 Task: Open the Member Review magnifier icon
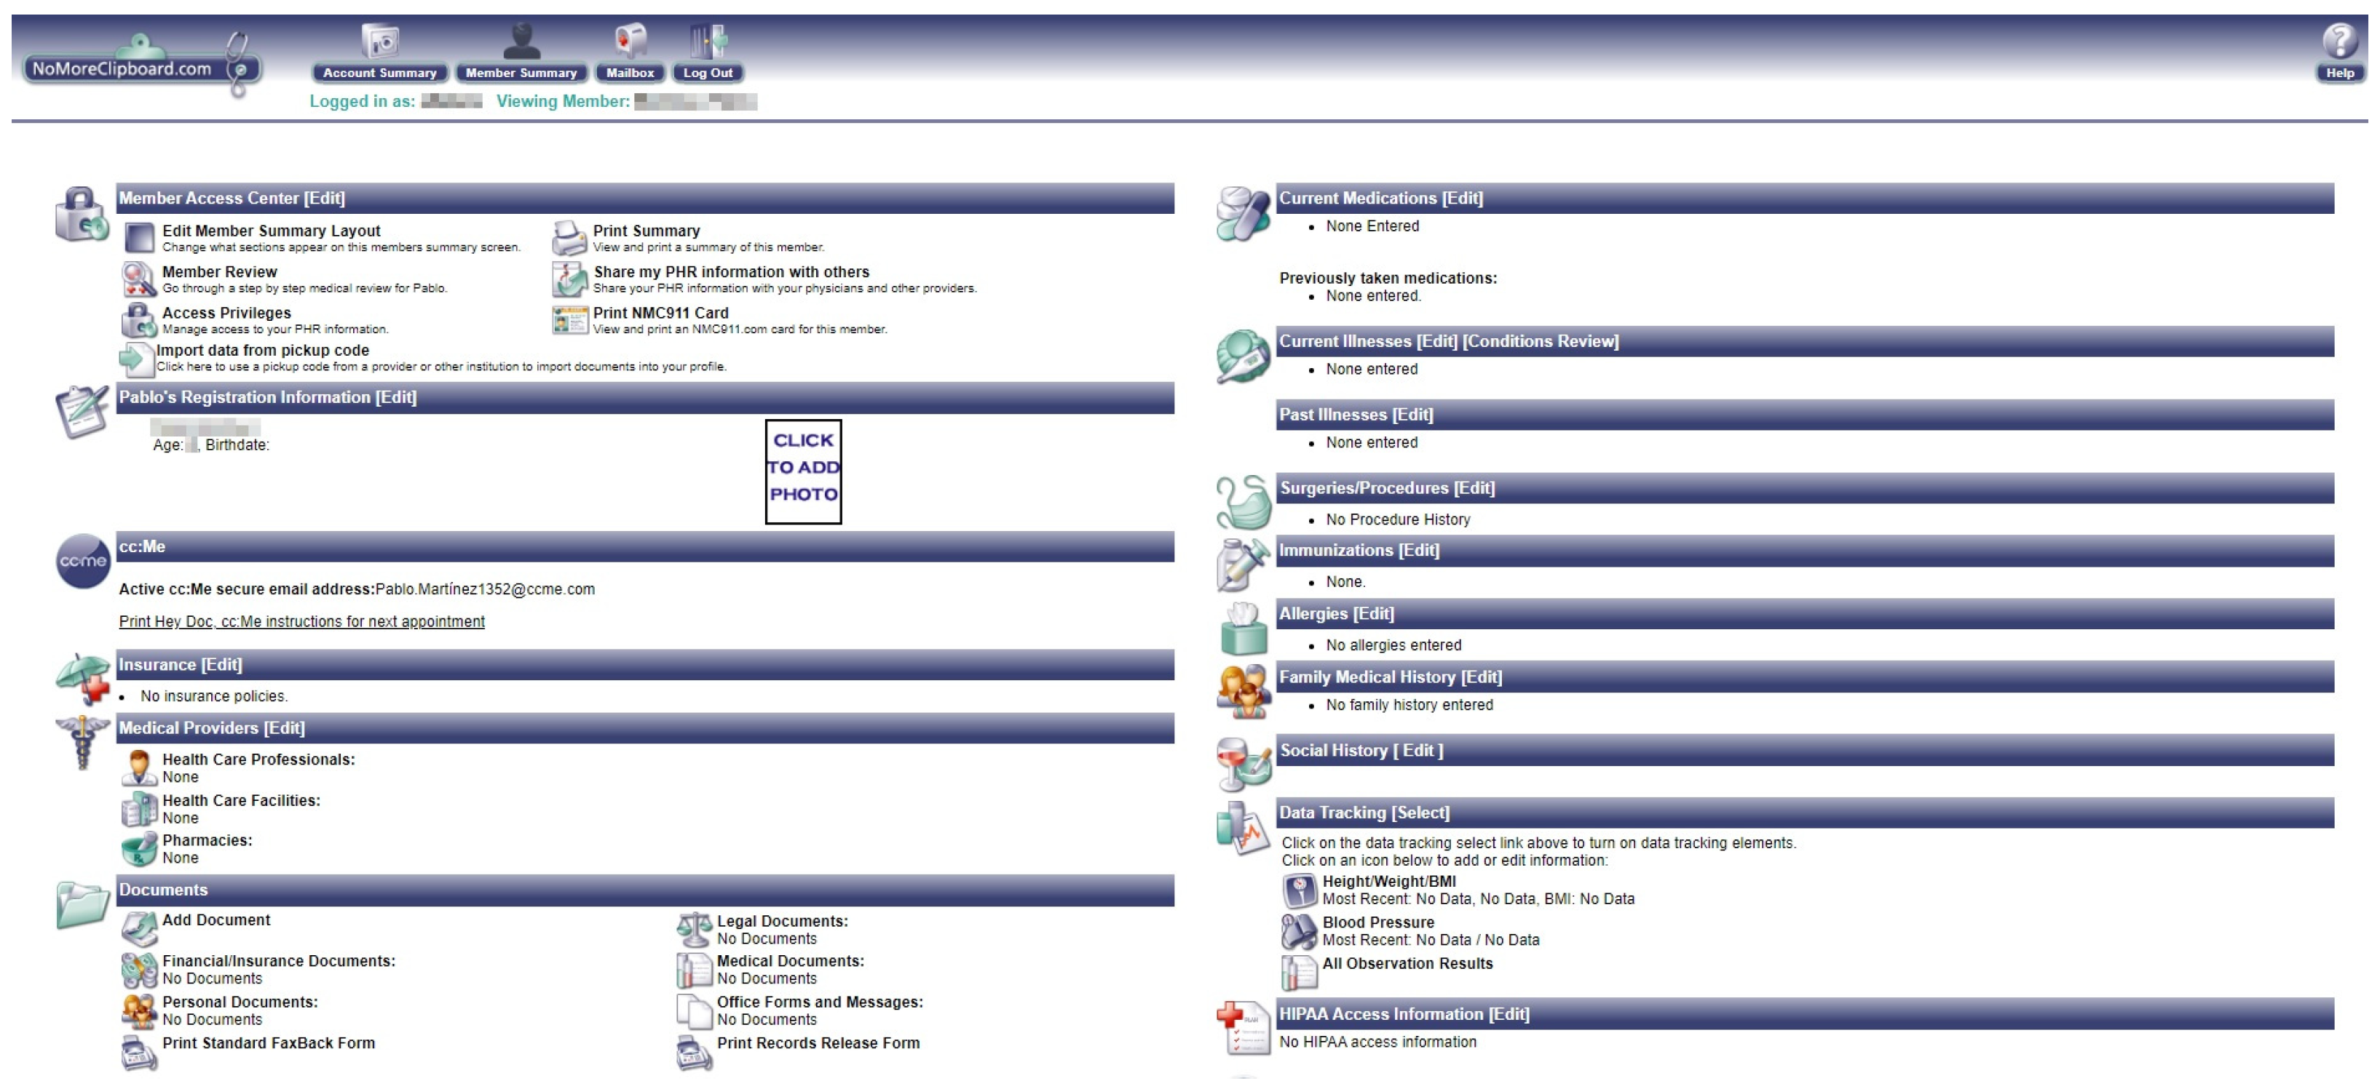(138, 279)
